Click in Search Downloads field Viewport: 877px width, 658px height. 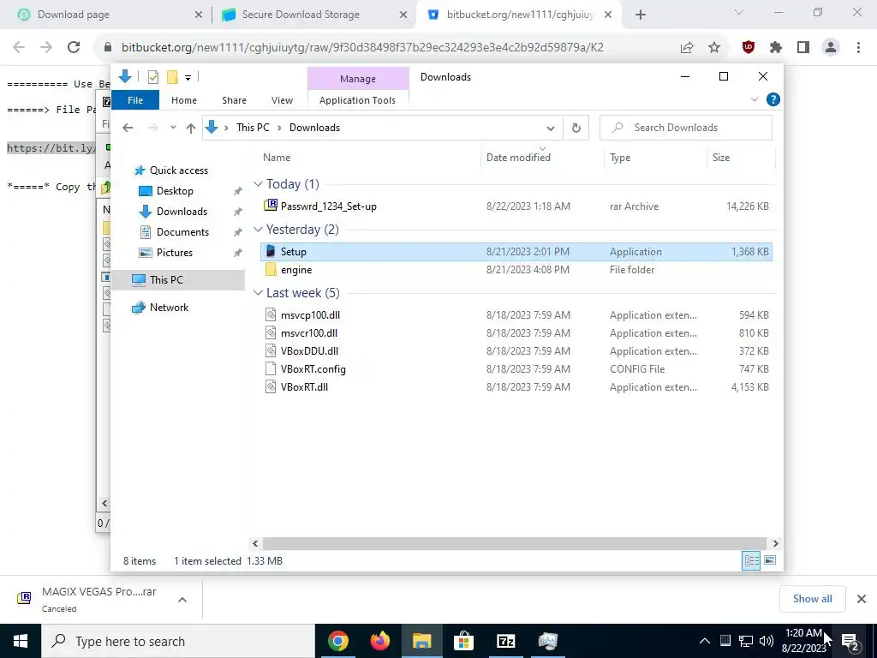(686, 128)
